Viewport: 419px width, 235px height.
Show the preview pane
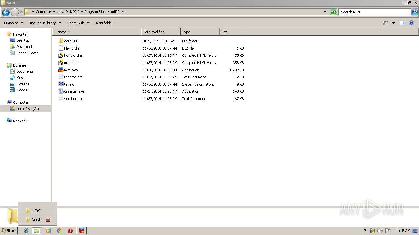402,23
